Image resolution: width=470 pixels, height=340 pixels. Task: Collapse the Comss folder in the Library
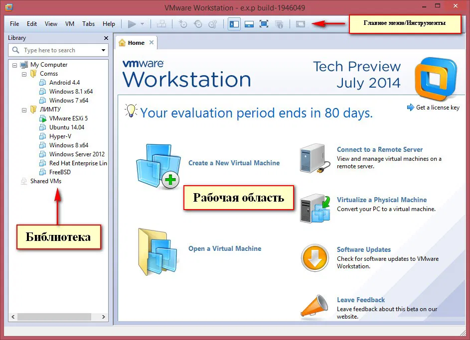click(24, 73)
